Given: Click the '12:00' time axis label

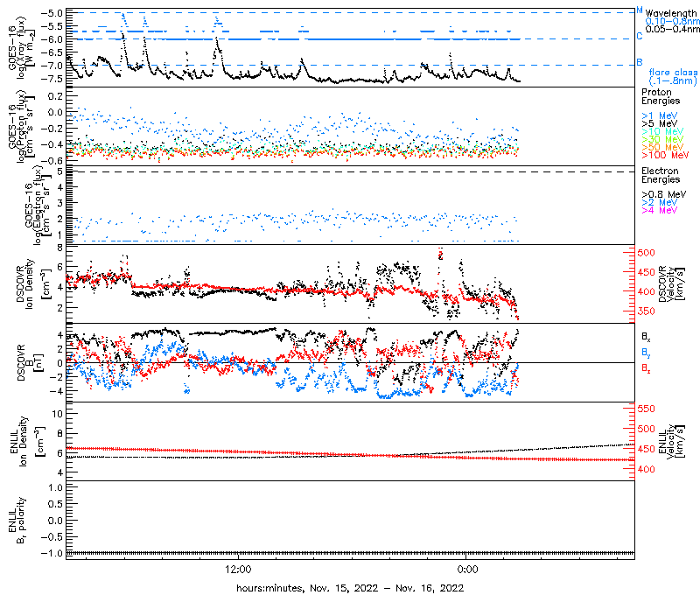Looking at the screenshot, I should coord(238,570).
